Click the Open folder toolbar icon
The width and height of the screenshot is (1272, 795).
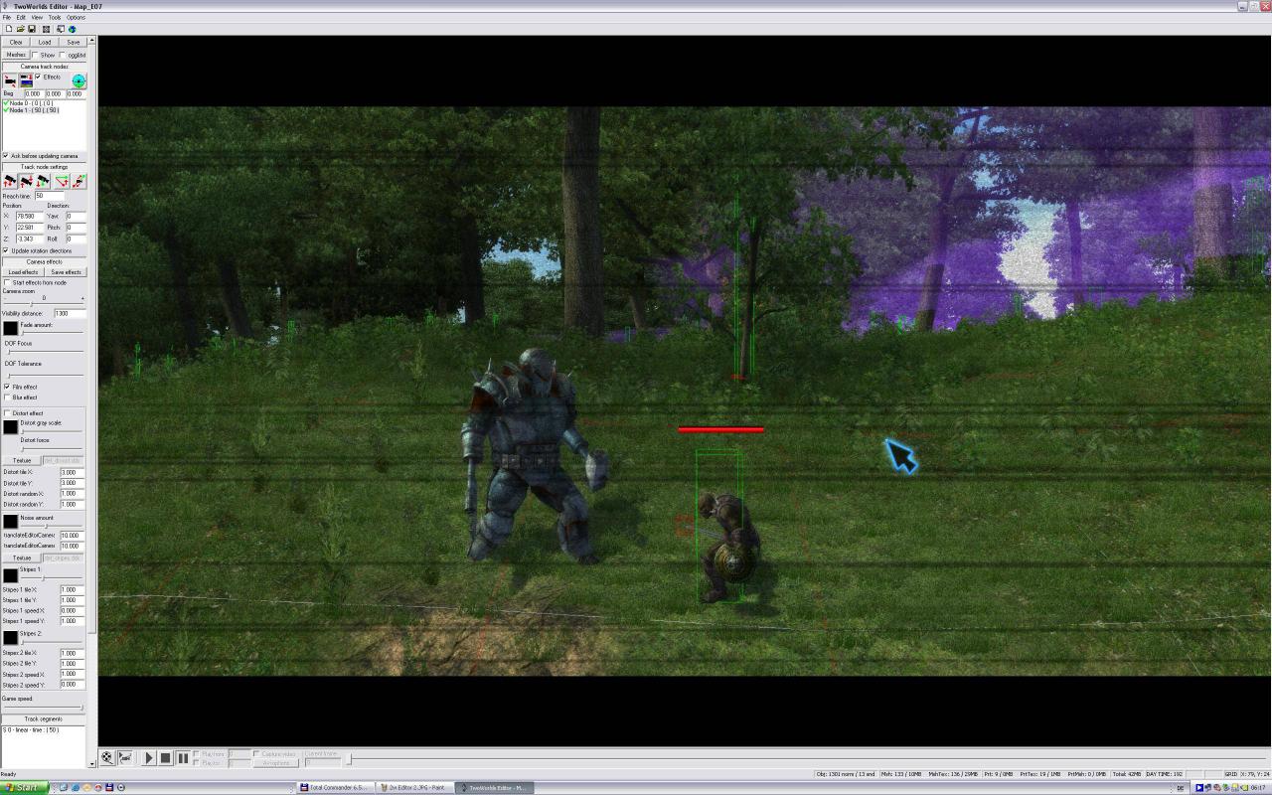point(20,29)
